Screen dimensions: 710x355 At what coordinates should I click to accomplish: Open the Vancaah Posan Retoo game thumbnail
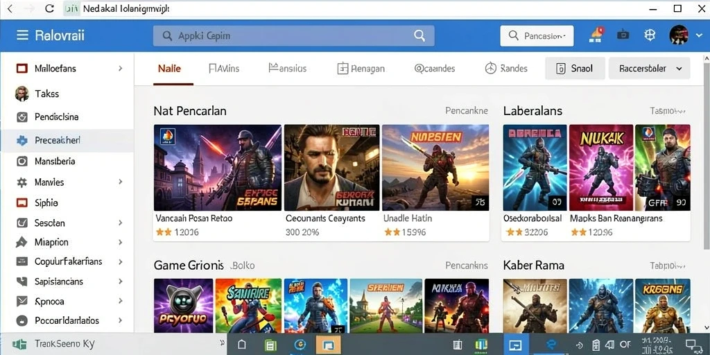click(217, 168)
